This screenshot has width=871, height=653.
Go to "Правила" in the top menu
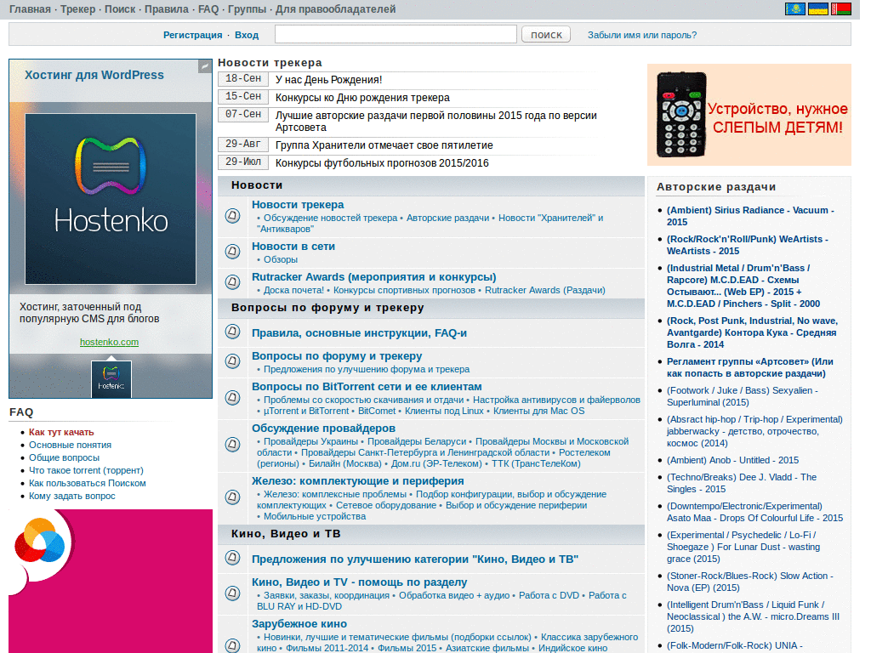pos(167,9)
